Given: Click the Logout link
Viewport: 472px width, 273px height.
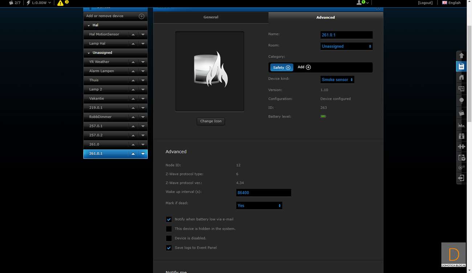Looking at the screenshot, I should [x=425, y=3].
